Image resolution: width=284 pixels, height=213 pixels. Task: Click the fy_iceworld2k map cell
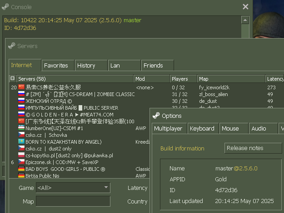pyautogui.click(x=214, y=87)
